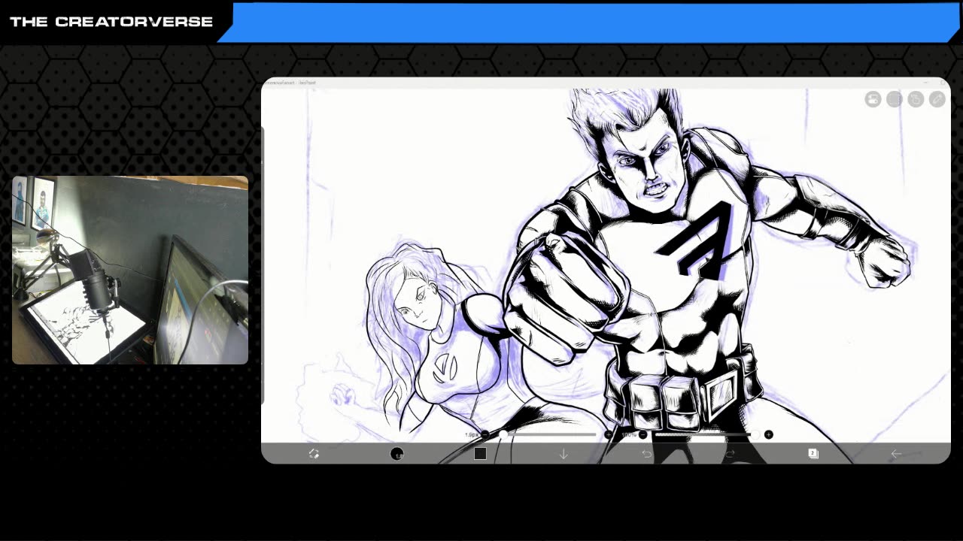Open the Layers panel icon showing 2
This screenshot has width=963, height=541.
click(x=813, y=454)
